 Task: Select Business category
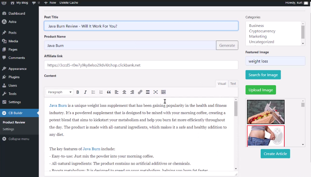click(x=256, y=26)
